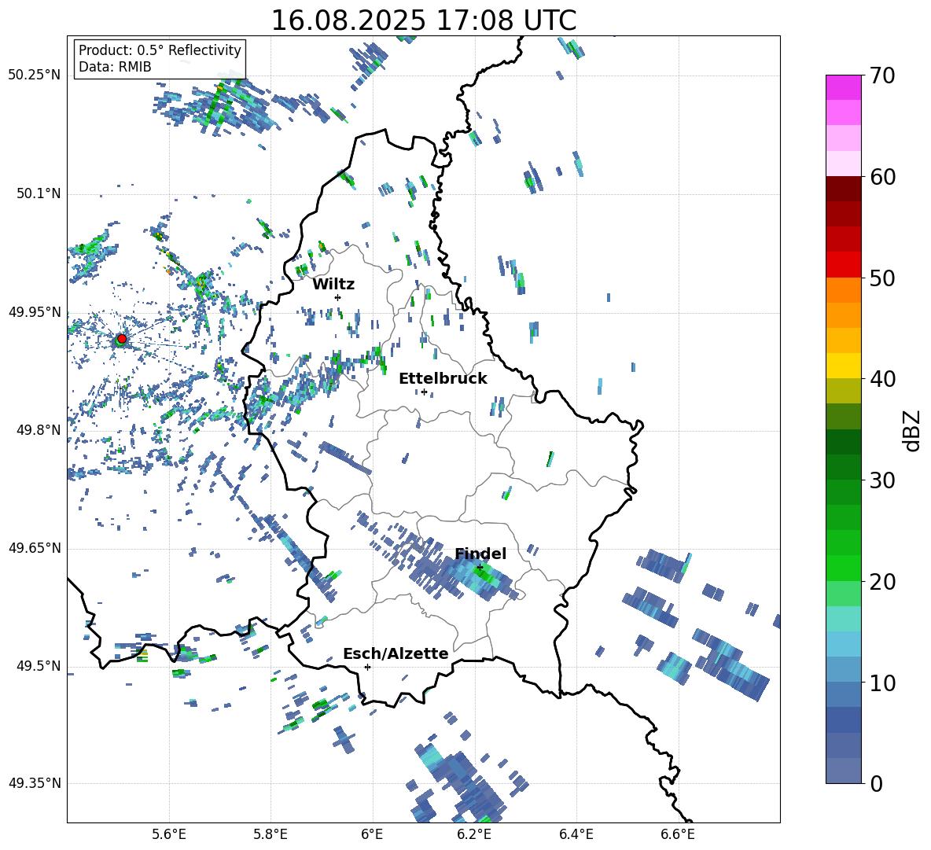Click the 6°E longitude tick label
The height and width of the screenshot is (850, 931).
coord(372,834)
